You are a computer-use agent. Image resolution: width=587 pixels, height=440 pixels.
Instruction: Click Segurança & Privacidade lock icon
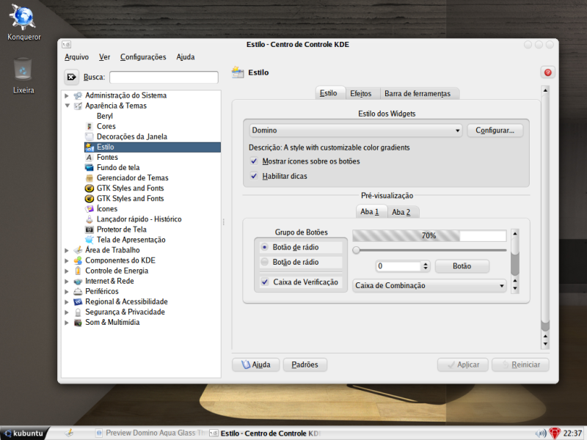click(x=78, y=312)
